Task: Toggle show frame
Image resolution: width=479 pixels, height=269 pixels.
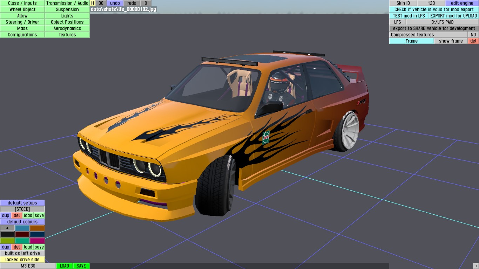Action: coord(451,41)
